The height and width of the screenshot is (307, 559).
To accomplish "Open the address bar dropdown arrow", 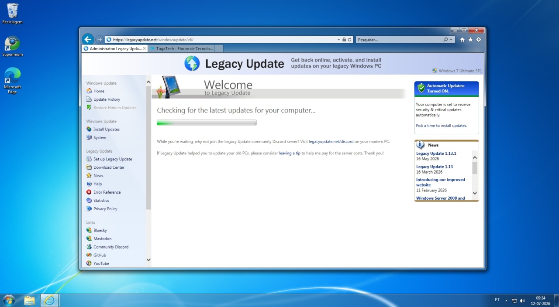I will pos(338,40).
